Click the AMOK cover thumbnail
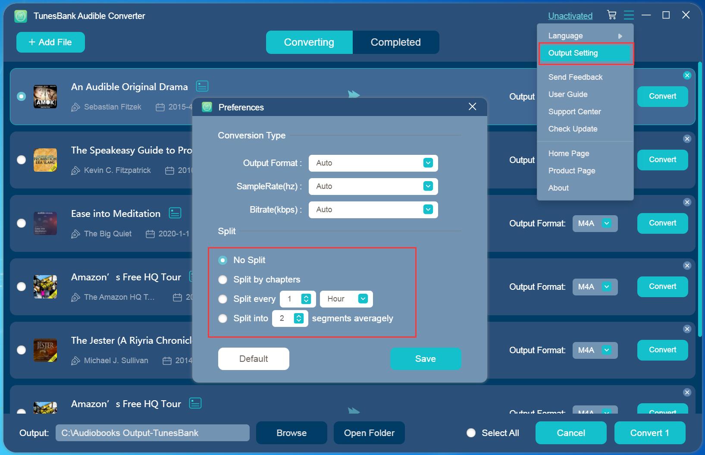This screenshot has height=455, width=705. coord(45,97)
